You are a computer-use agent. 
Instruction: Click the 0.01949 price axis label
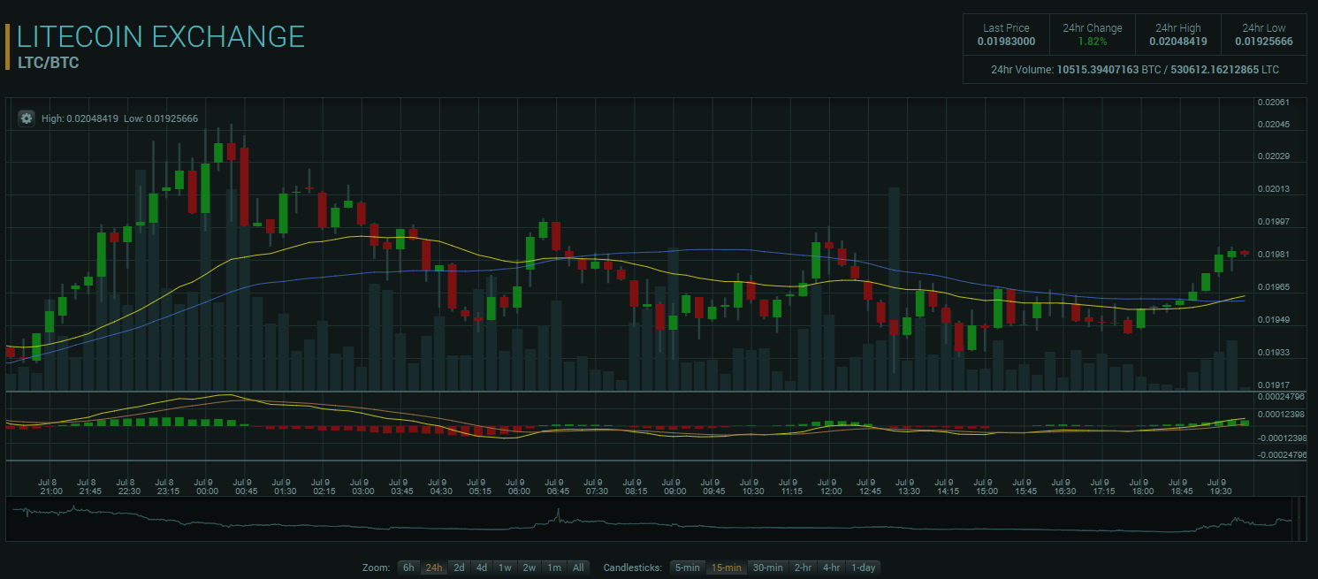click(x=1274, y=320)
